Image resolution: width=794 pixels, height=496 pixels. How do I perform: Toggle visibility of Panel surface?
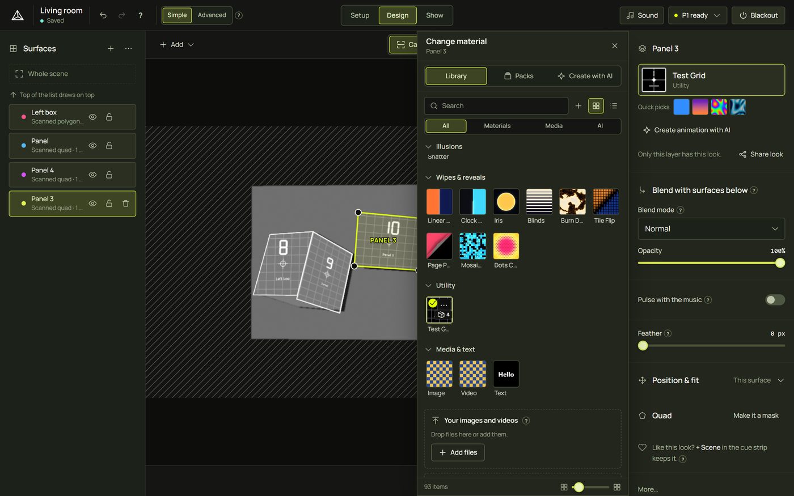point(92,146)
